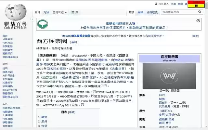208x130 pixels.
Task: Open the 編輯 tab
Action: pyautogui.click(x=140, y=12)
